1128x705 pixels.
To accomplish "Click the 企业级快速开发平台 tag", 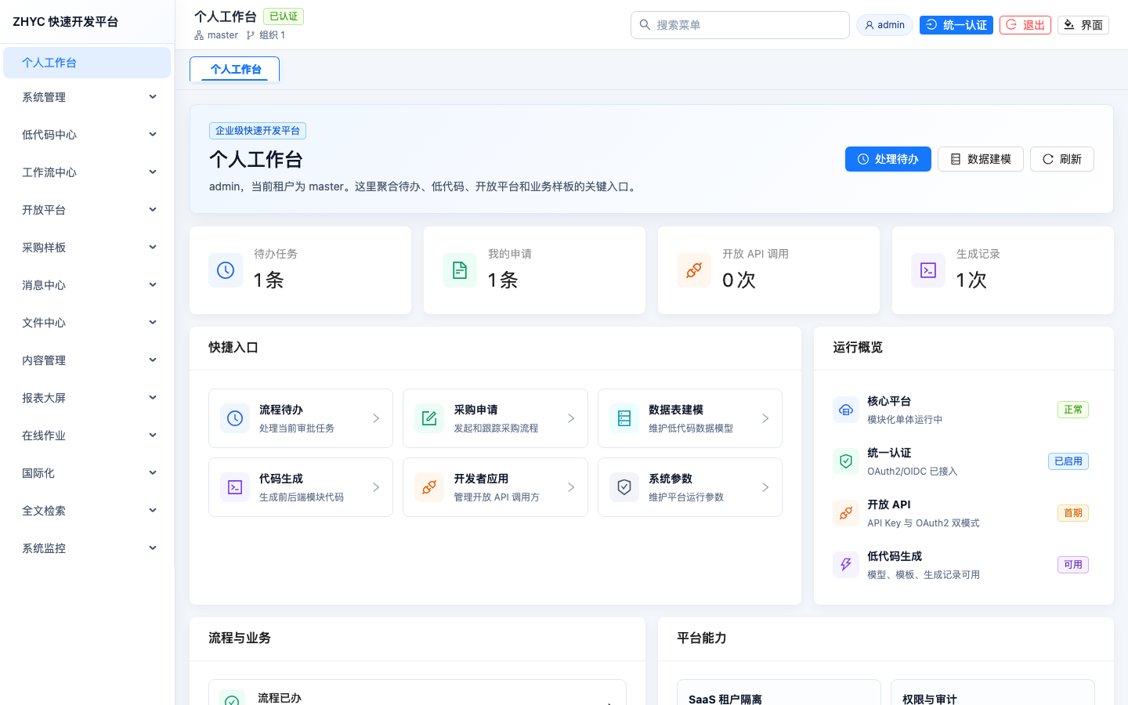I will tap(258, 131).
